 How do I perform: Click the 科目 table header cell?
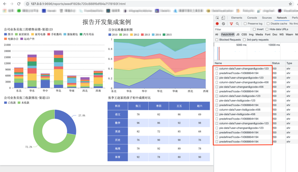click(118, 106)
